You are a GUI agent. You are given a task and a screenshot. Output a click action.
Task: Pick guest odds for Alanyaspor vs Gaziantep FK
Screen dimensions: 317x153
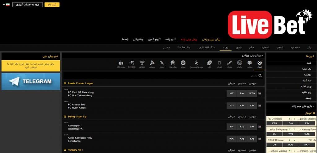pyautogui.click(x=252, y=127)
